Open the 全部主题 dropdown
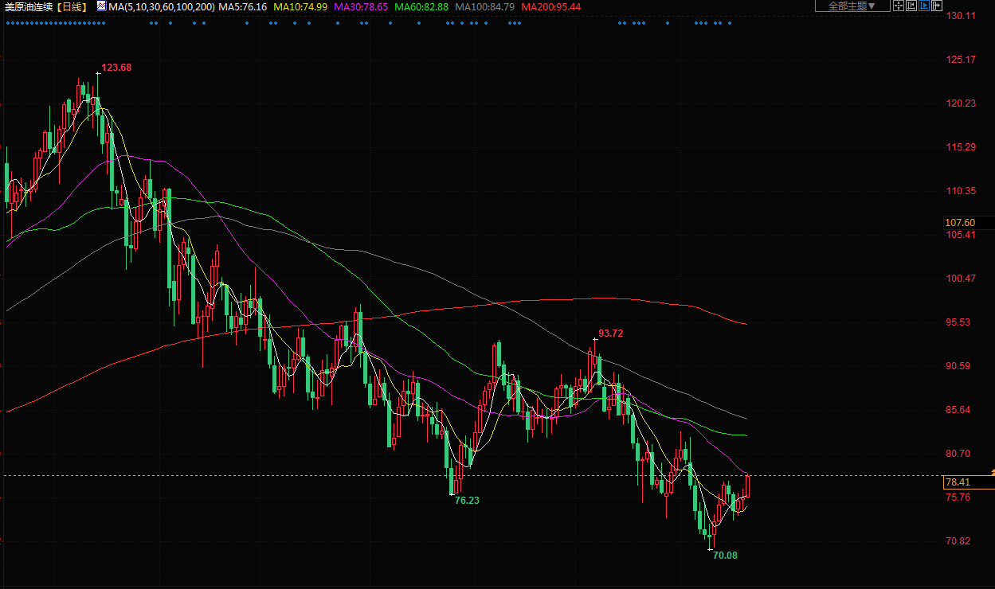Image resolution: width=995 pixels, height=589 pixels. 852,6
